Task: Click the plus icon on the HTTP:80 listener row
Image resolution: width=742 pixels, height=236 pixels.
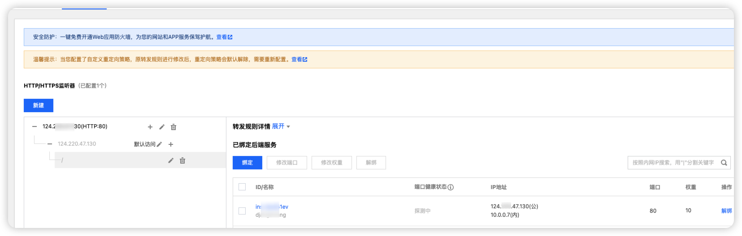Action: pyautogui.click(x=150, y=127)
